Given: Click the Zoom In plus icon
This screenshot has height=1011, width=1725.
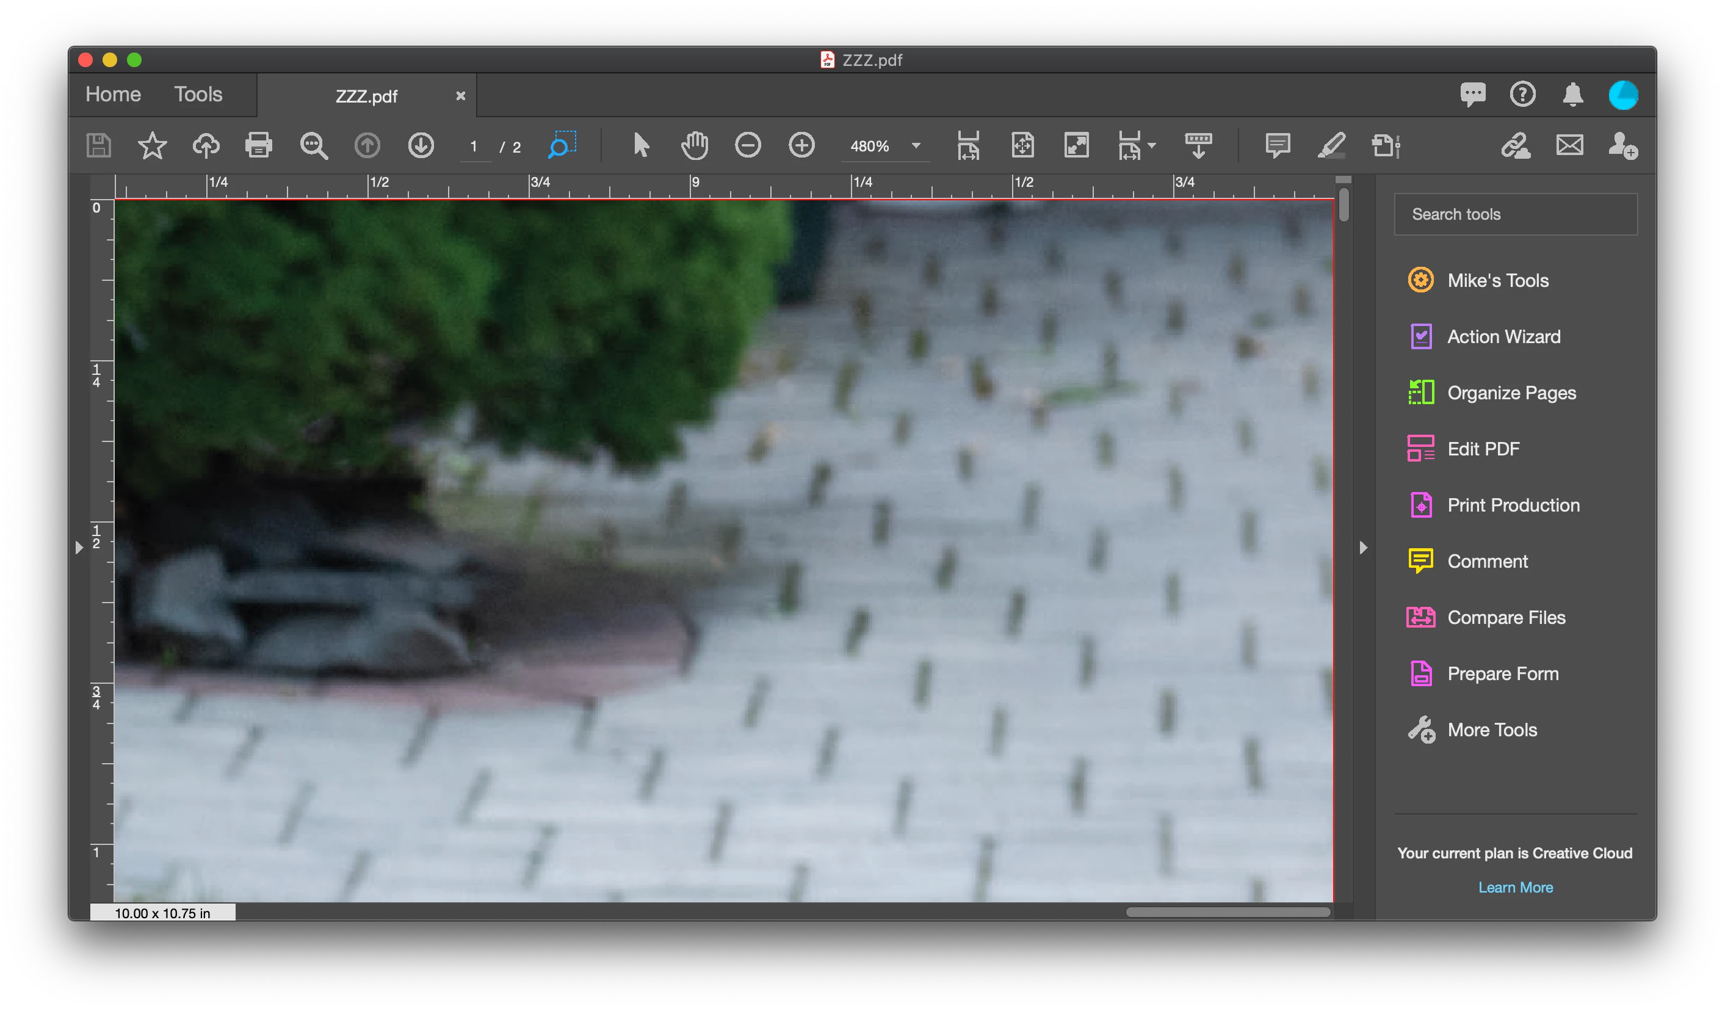Looking at the screenshot, I should [801, 146].
